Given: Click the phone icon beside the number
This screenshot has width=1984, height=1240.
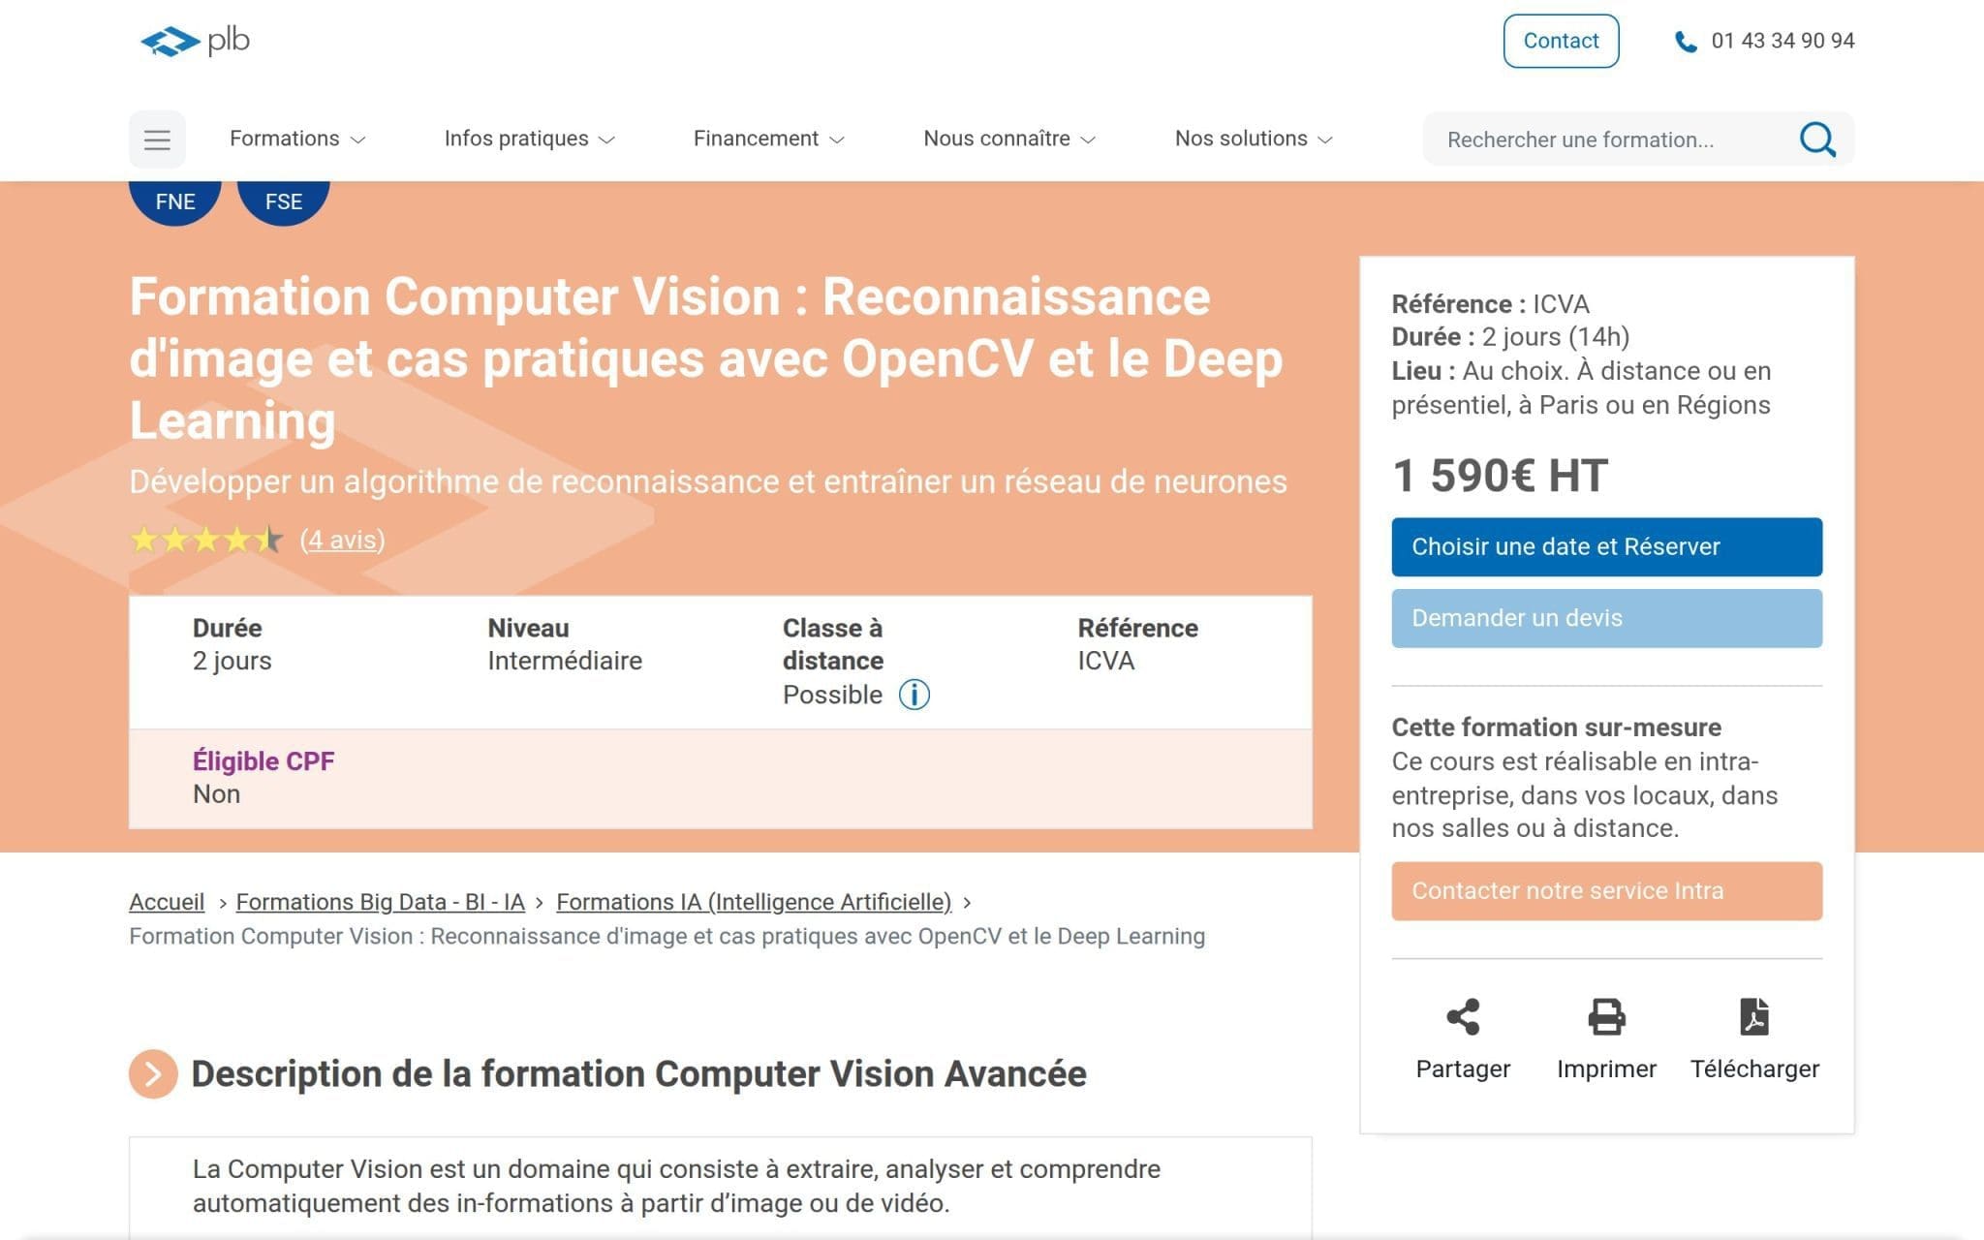Looking at the screenshot, I should (x=1686, y=42).
